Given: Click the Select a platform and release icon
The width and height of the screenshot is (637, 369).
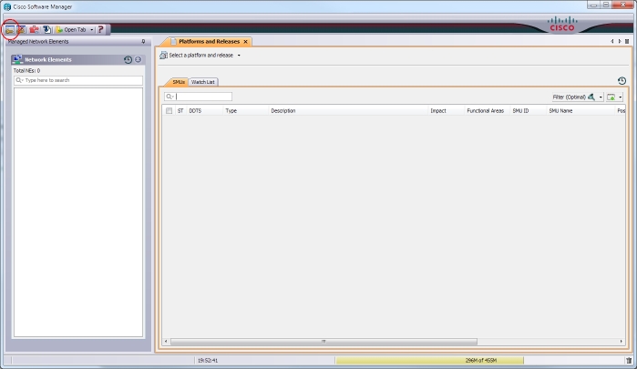Looking at the screenshot, I should point(163,56).
